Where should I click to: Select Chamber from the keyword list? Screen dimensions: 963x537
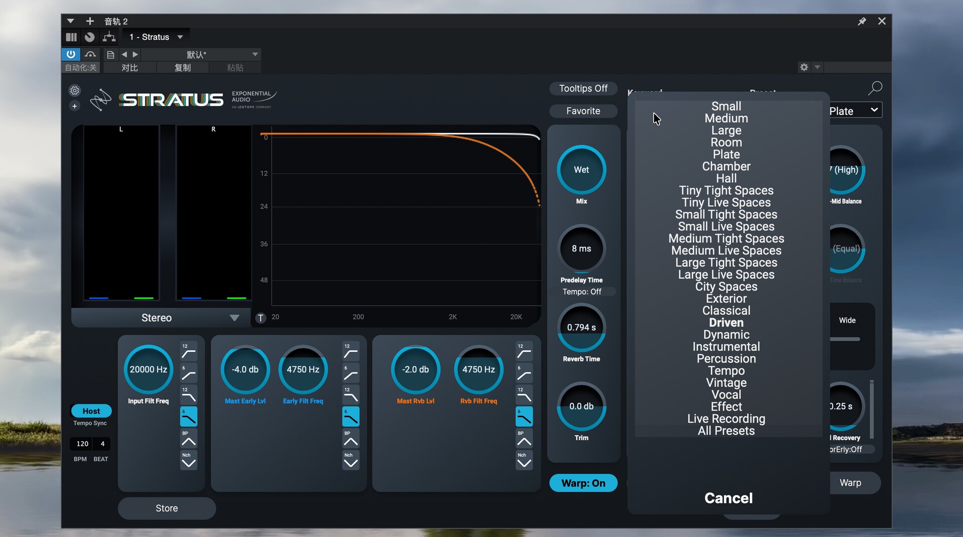point(726,166)
